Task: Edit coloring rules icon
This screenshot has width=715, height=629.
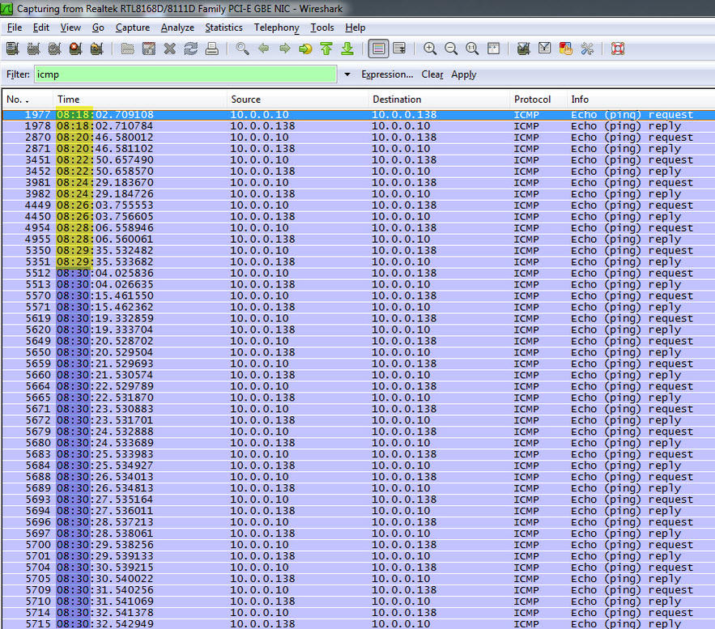Action: [x=566, y=49]
